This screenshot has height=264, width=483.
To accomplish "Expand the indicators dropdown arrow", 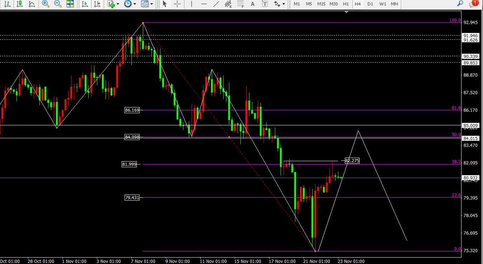I will tap(118, 4).
